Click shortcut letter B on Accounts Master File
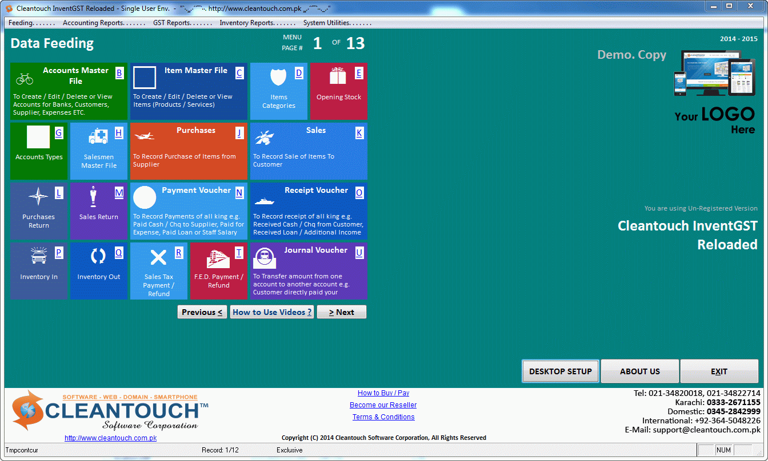 click(119, 73)
